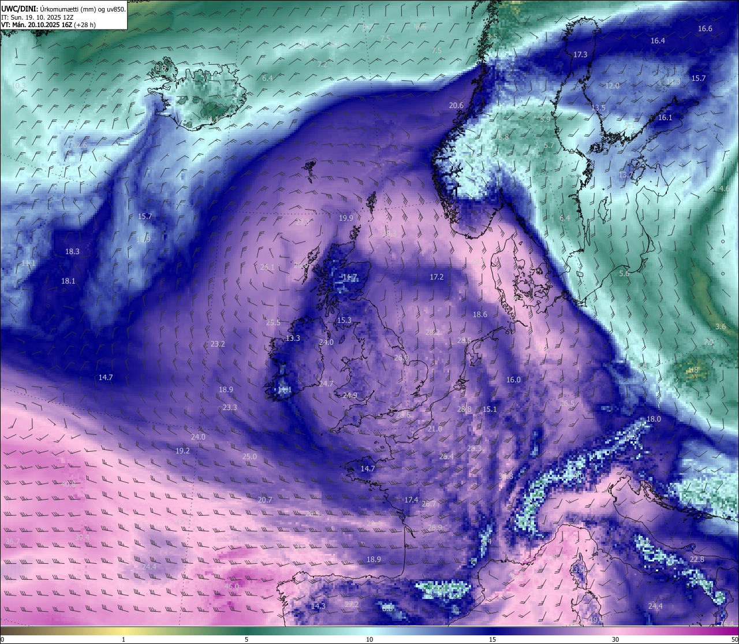Click the map value 21.0
This screenshot has width=739, height=644.
[x=435, y=429]
